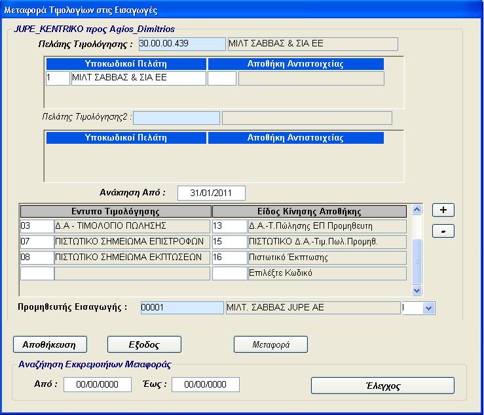Click the Από date field 00/00/0000

[x=98, y=384]
